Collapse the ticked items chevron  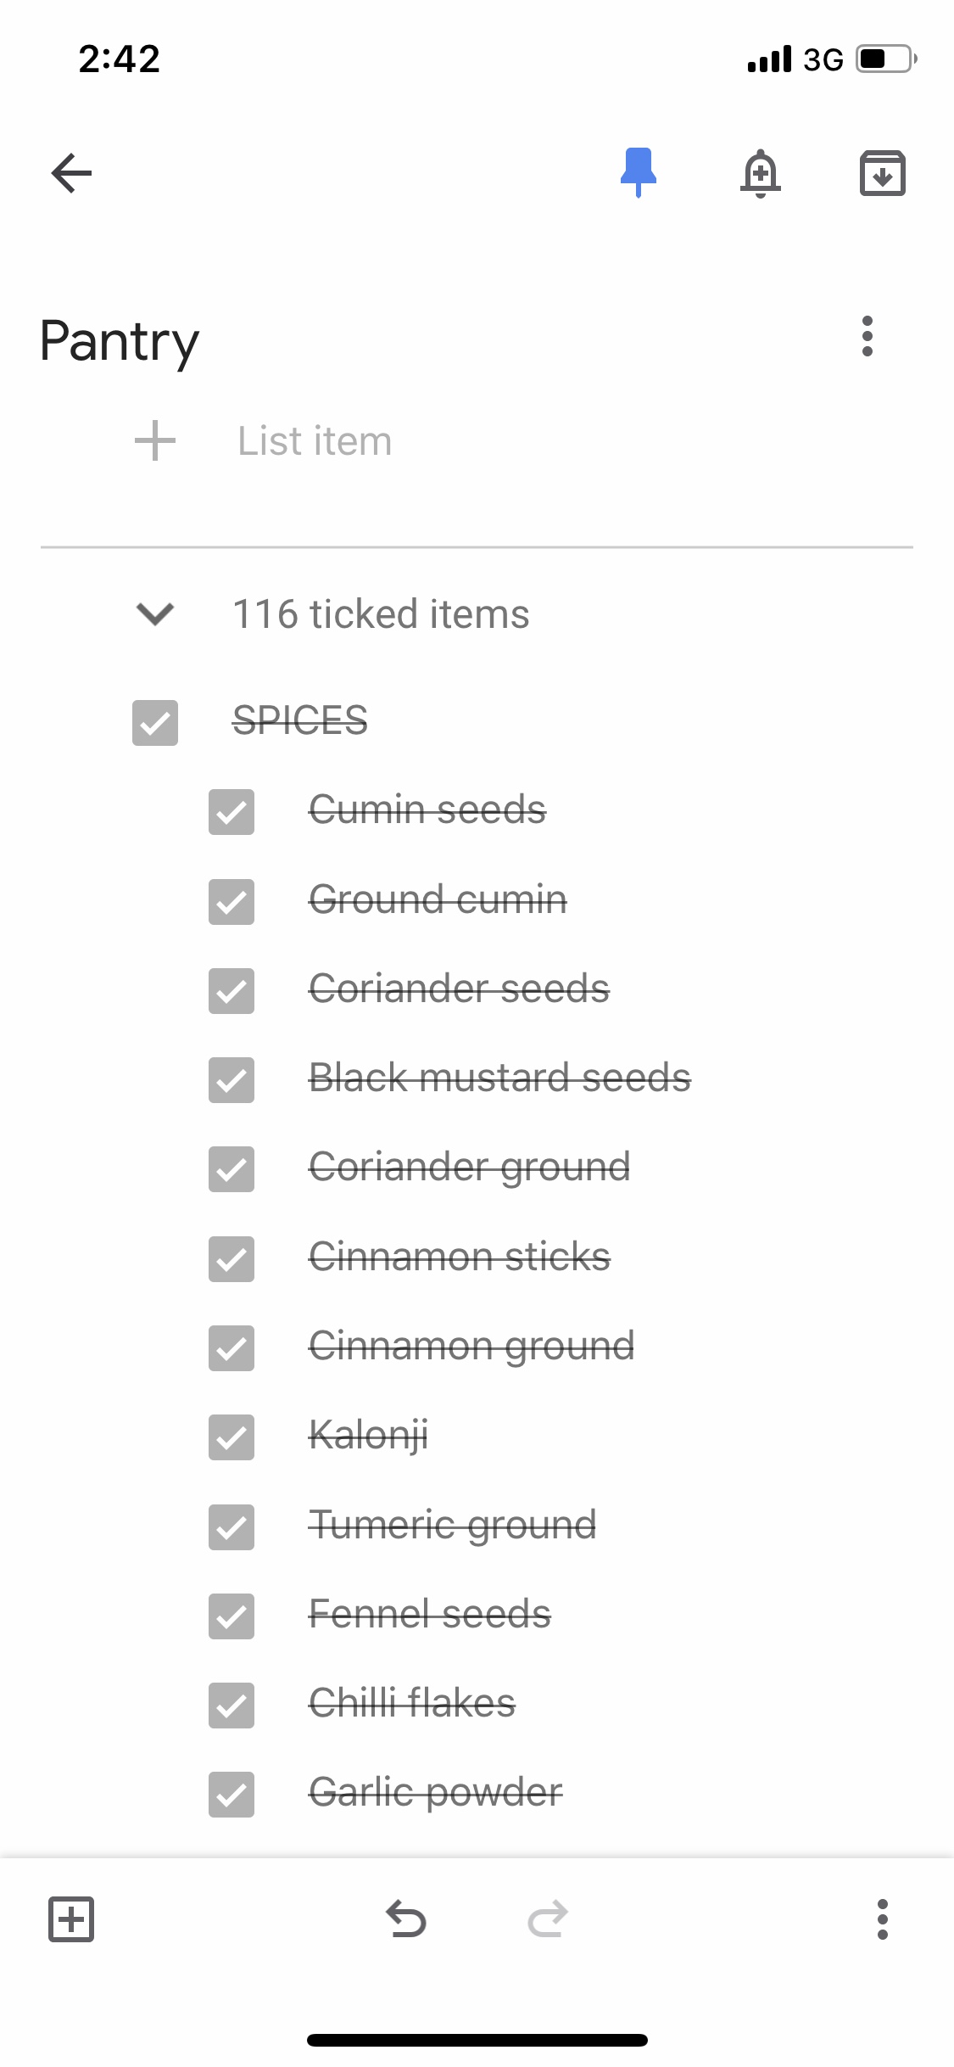(x=155, y=613)
